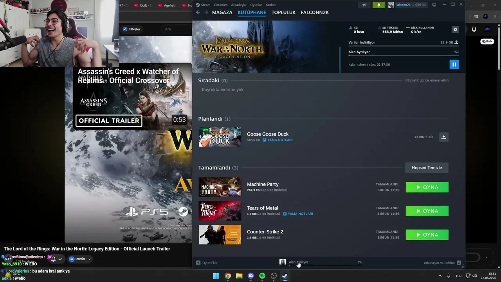The image size is (501, 282).
Task: Go to the MAĞAZA tab
Action: (x=222, y=13)
